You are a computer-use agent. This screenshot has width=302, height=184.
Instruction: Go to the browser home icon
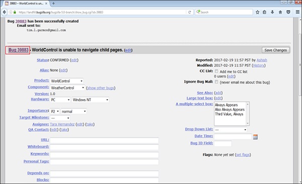pyautogui.click(x=280, y=12)
